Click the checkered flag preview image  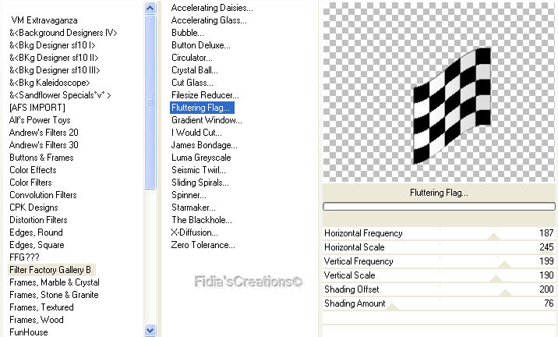[452, 106]
